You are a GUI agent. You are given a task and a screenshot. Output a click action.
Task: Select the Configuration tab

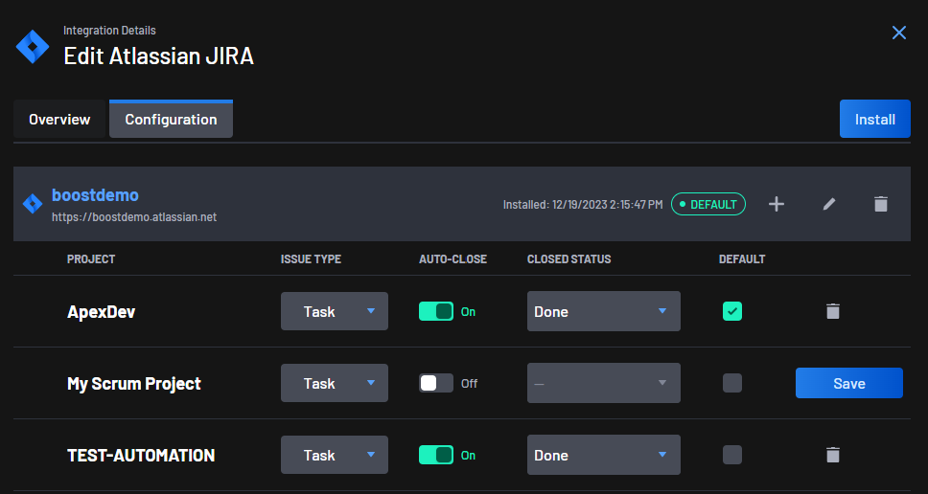pos(171,120)
